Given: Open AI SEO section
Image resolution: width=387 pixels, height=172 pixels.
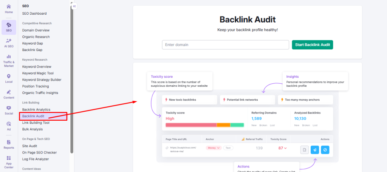Looking at the screenshot, I should point(9,43).
